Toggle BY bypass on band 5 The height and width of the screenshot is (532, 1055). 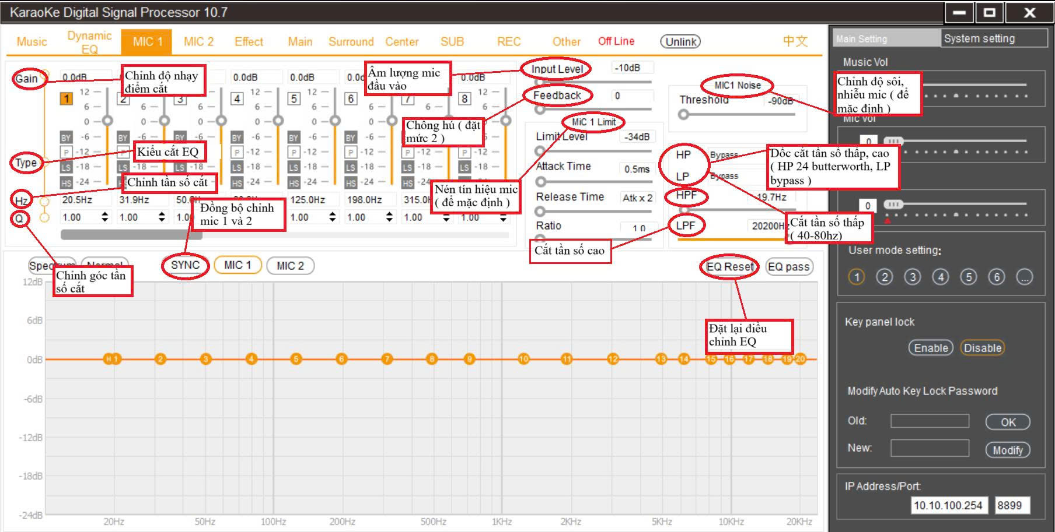[x=294, y=138]
